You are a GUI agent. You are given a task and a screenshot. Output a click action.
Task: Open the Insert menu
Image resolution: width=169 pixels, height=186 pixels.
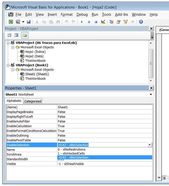point(52,14)
